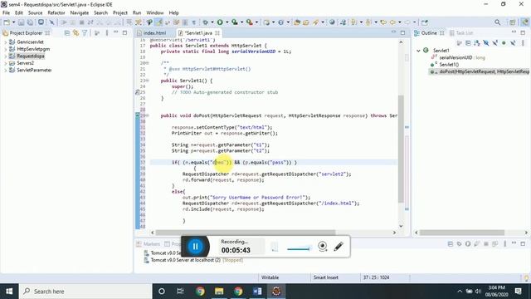
Task: Toggle Hide Static Members in Outline
Action: tap(495, 43)
